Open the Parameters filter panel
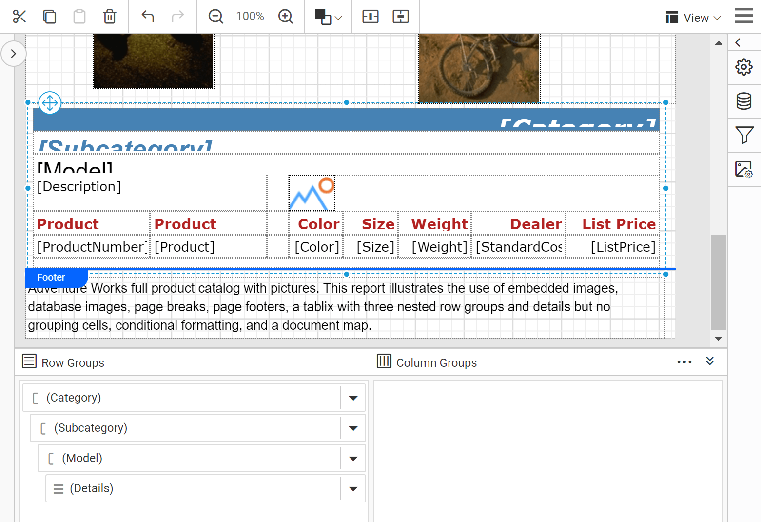Viewport: 761px width, 522px height. (744, 135)
